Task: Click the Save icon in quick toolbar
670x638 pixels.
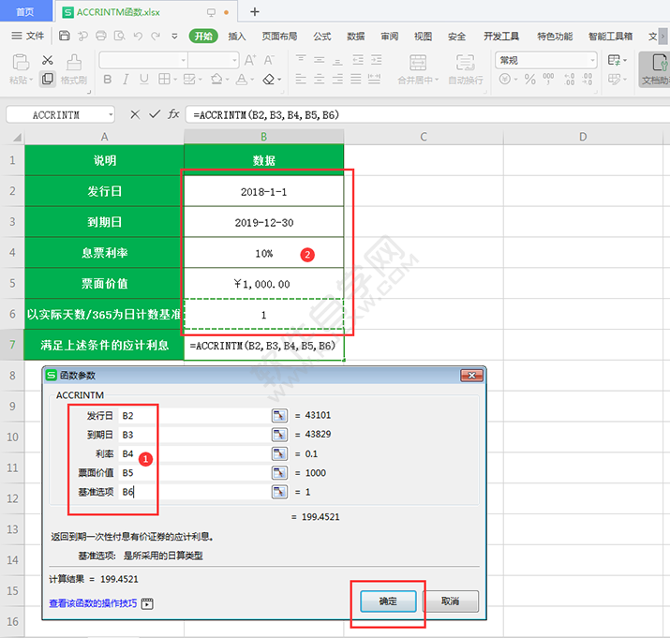Action: (64, 36)
